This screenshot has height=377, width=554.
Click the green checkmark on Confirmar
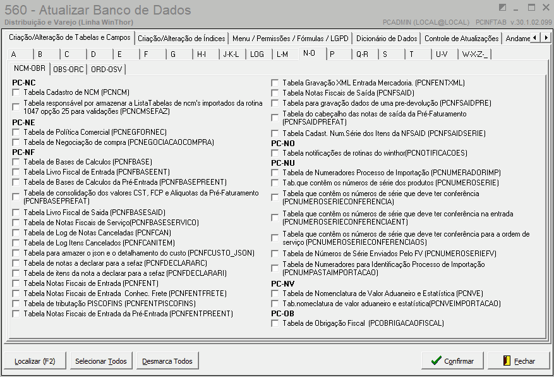[x=436, y=361]
